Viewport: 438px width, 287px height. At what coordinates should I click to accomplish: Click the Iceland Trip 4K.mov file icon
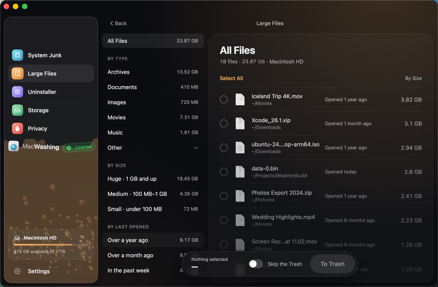point(240,100)
